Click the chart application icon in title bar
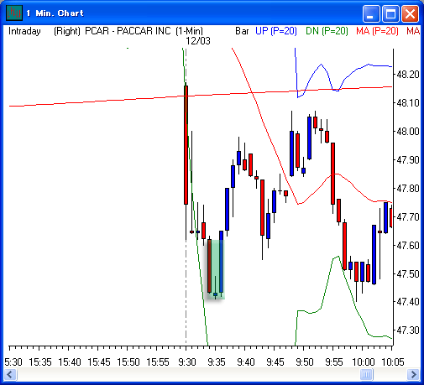The width and height of the screenshot is (424, 385). [x=14, y=13]
